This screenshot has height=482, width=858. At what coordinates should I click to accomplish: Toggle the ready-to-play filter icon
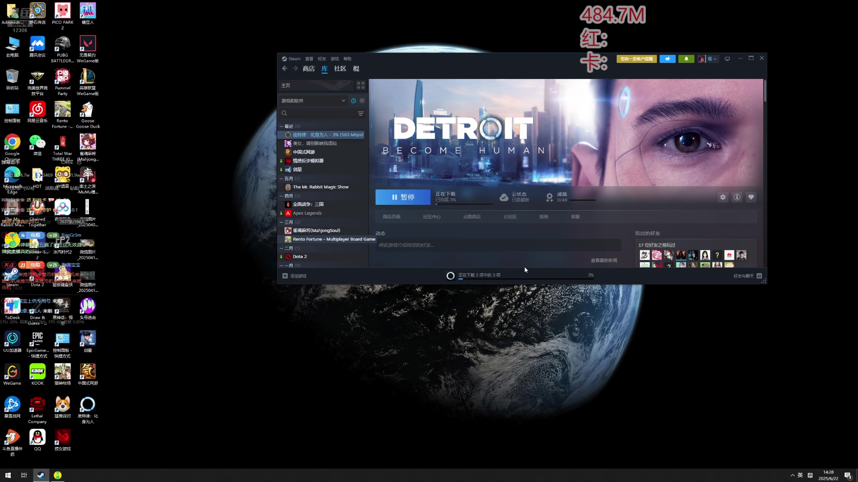coord(362,101)
